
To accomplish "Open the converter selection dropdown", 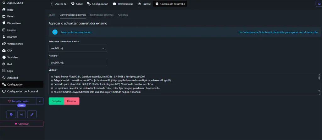I will [x=78, y=48].
